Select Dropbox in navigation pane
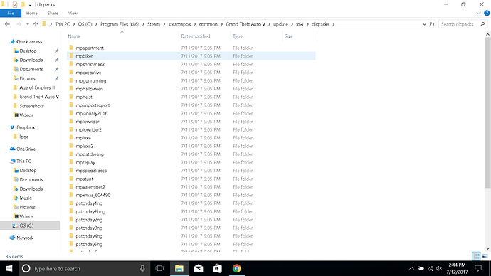This screenshot has width=491, height=276. (x=26, y=127)
